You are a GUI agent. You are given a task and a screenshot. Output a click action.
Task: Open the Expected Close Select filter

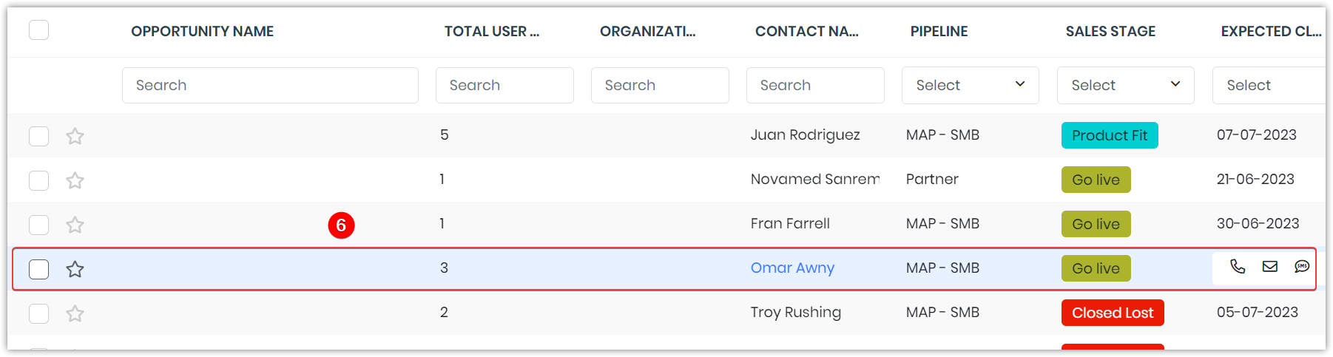[x=1269, y=85]
